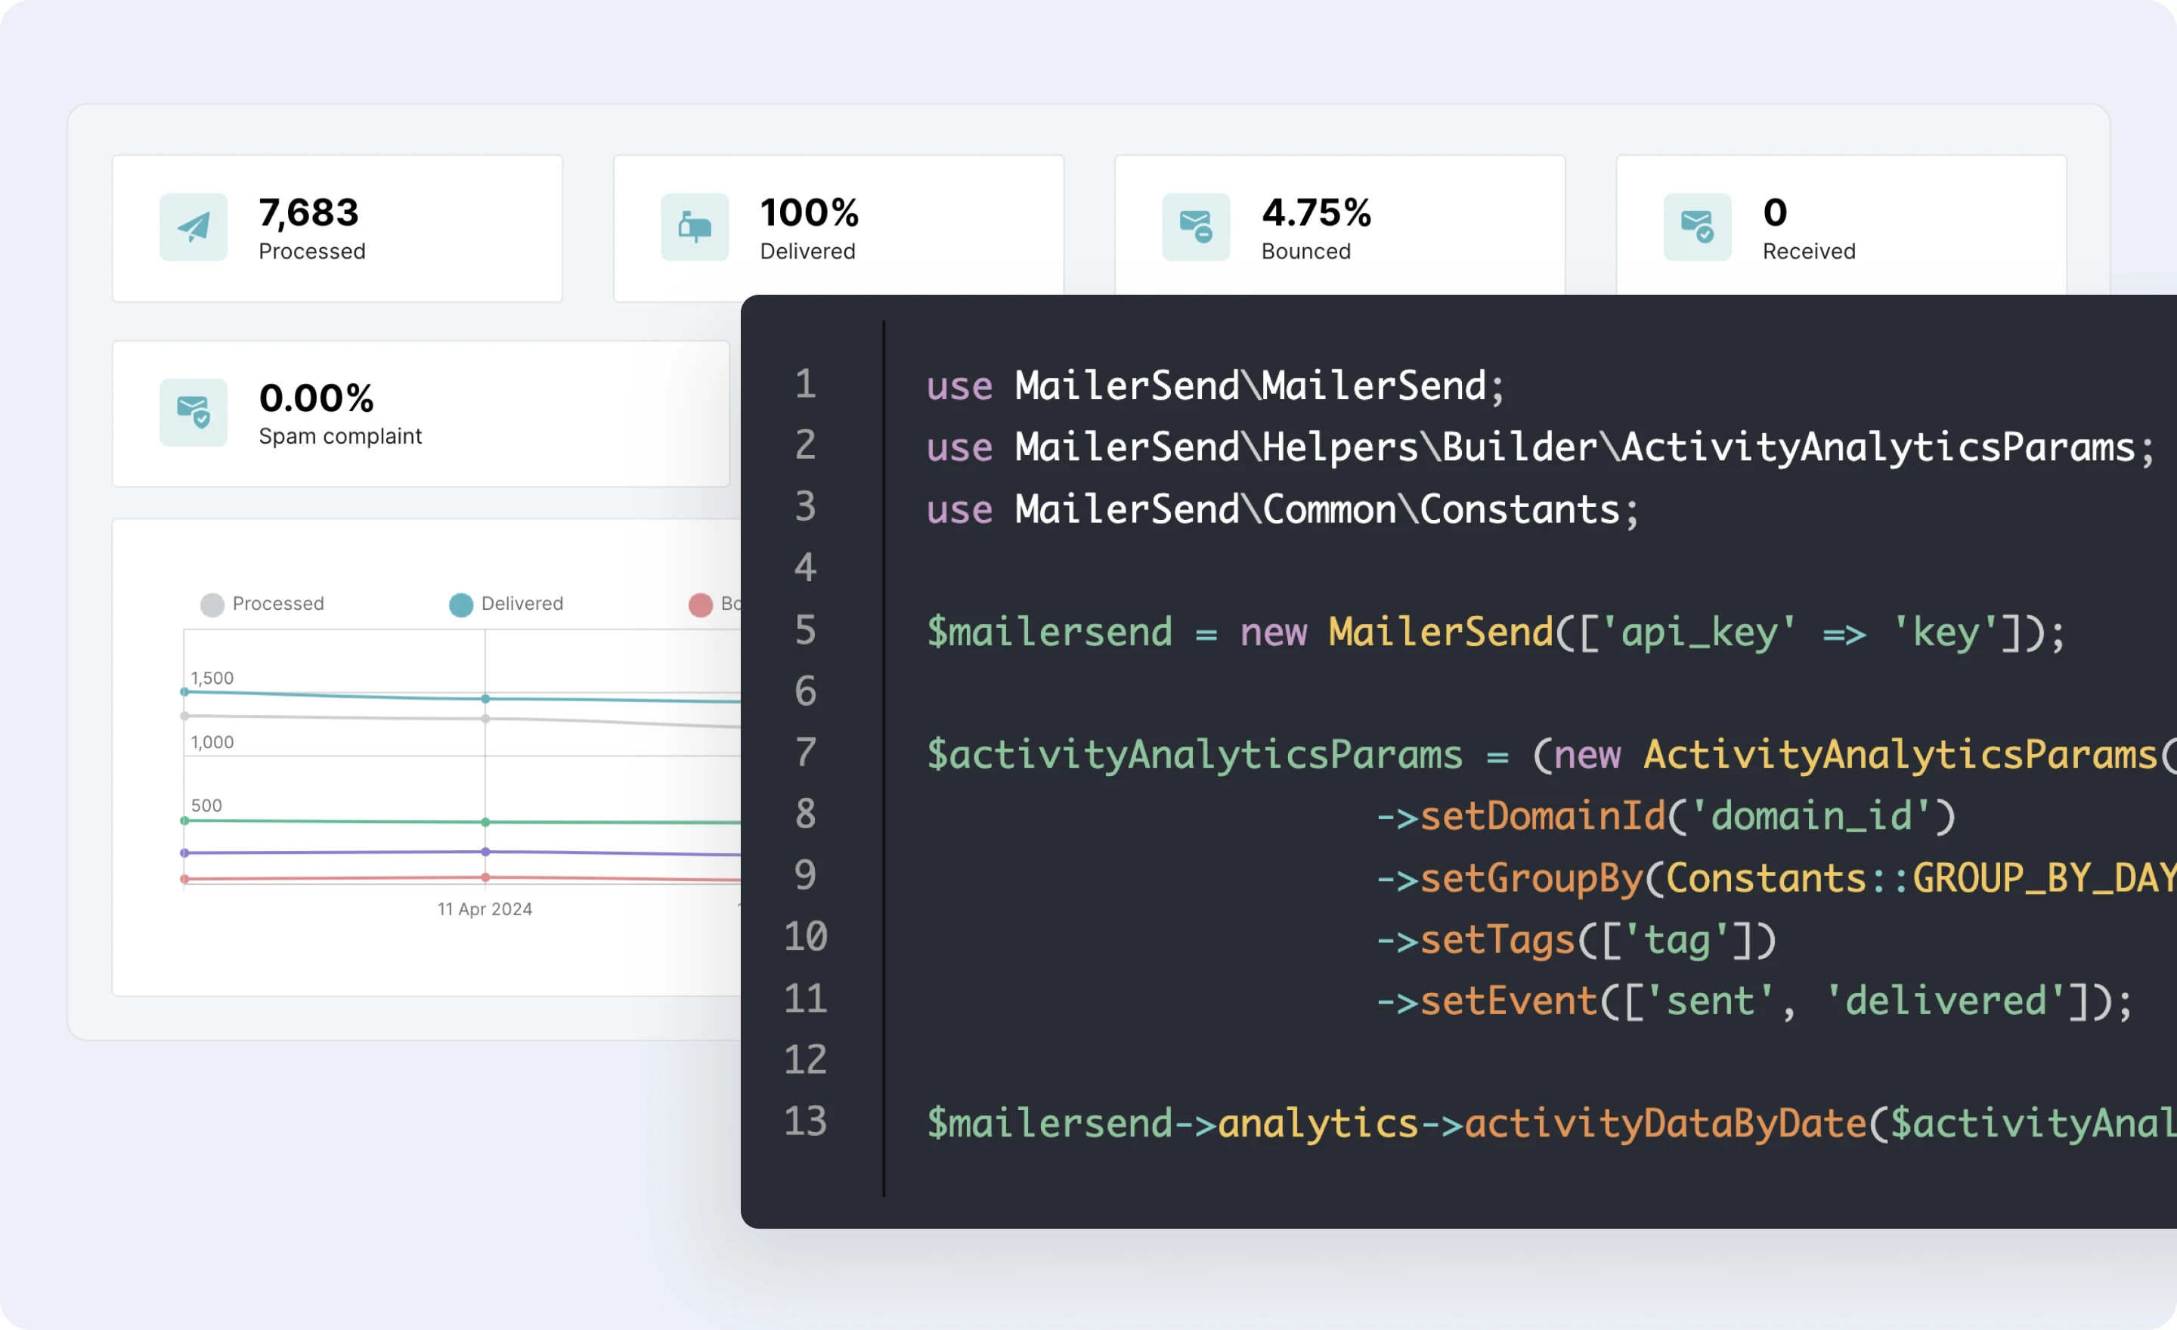Click the teal line data point at 11 Apr
The width and height of the screenshot is (2177, 1330).
(485, 698)
